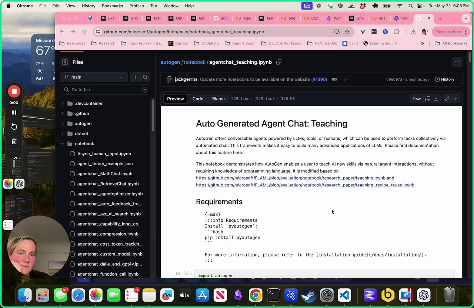Expand the dotnet folder
The width and height of the screenshot is (474, 308).
point(62,133)
